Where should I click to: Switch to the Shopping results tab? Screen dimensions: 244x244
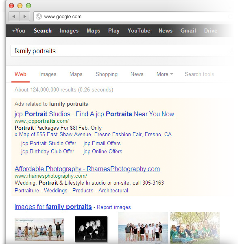point(107,74)
